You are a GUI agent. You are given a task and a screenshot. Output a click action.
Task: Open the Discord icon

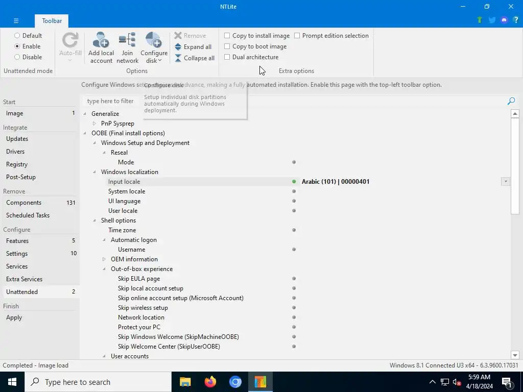click(x=504, y=20)
